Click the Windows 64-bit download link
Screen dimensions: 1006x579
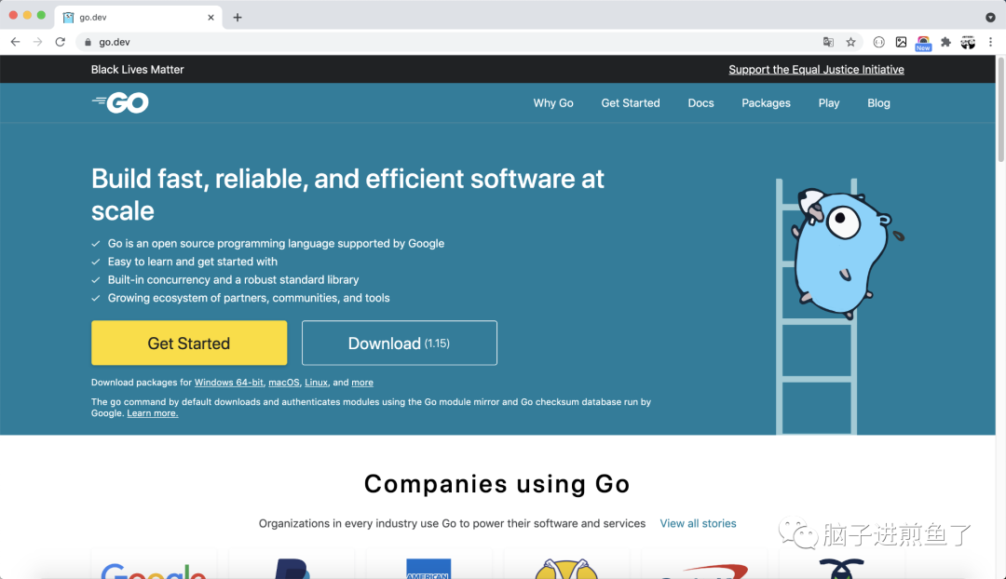click(228, 383)
